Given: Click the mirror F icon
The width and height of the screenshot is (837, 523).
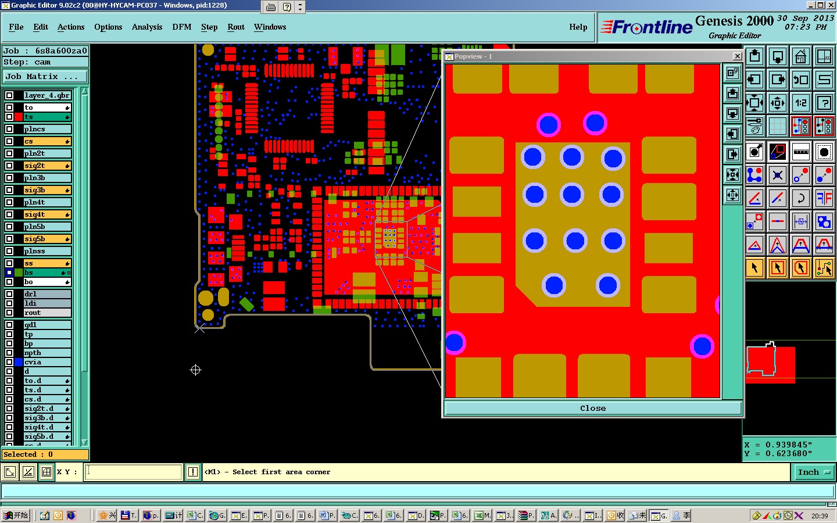Looking at the screenshot, I should [824, 198].
